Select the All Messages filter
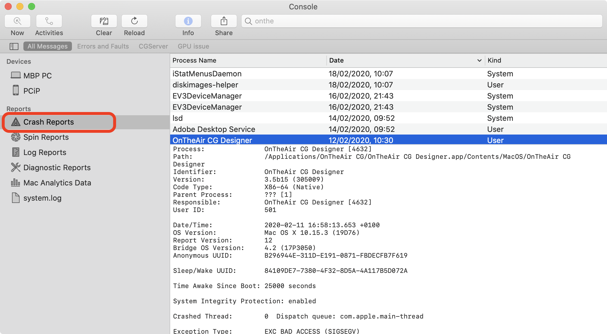The width and height of the screenshot is (607, 334). pyautogui.click(x=47, y=46)
